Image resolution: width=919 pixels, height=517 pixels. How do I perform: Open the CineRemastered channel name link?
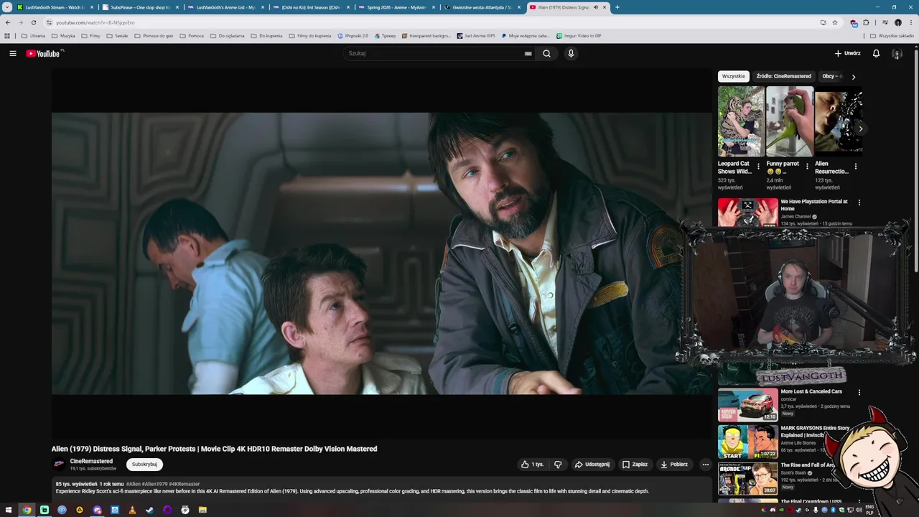91,461
